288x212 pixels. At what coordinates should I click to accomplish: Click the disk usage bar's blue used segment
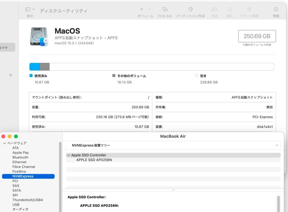(x=35, y=67)
